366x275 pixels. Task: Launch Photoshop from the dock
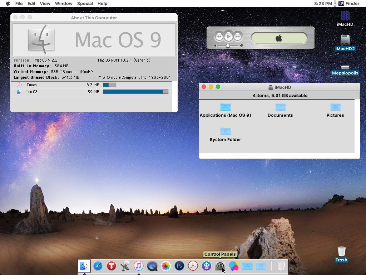click(x=179, y=266)
